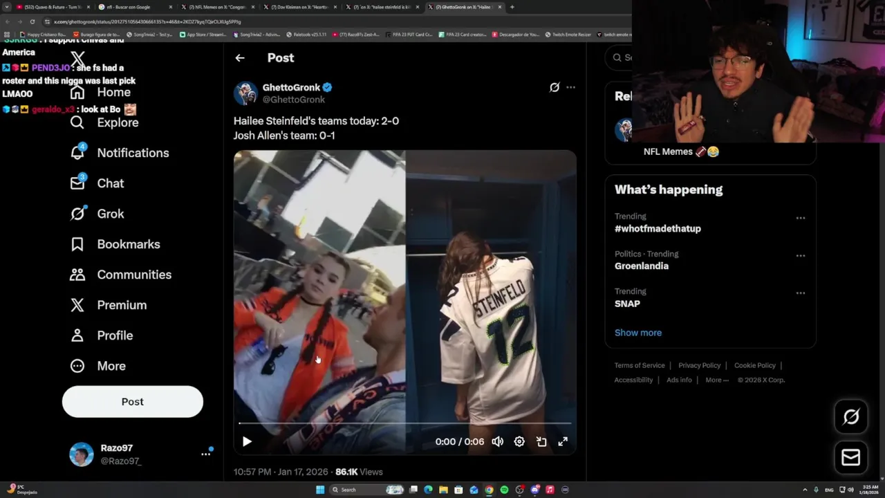This screenshot has width=885, height=498.
Task: Open the three-dot menu on the post
Action: click(570, 87)
